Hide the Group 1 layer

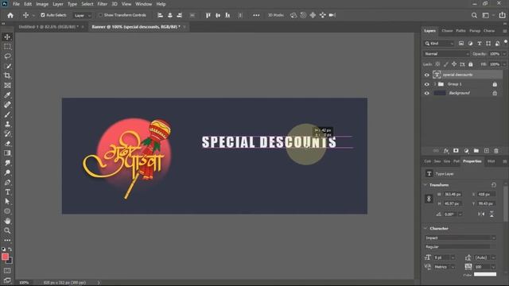[x=427, y=84]
